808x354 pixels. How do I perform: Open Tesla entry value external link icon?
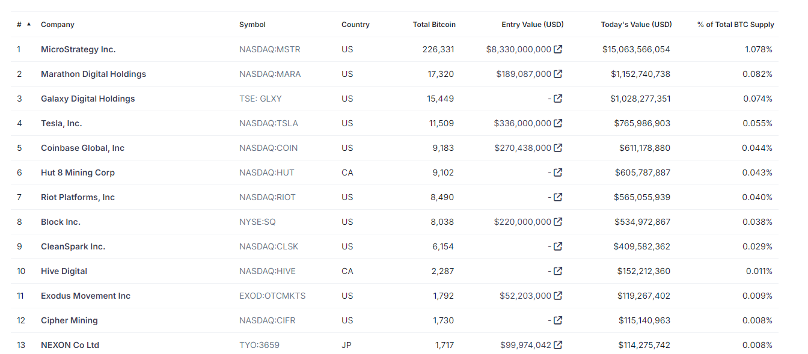tap(558, 123)
